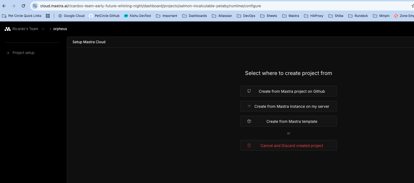Click the Mastra logo icon
The width and height of the screenshot is (414, 183).
click(x=8, y=29)
